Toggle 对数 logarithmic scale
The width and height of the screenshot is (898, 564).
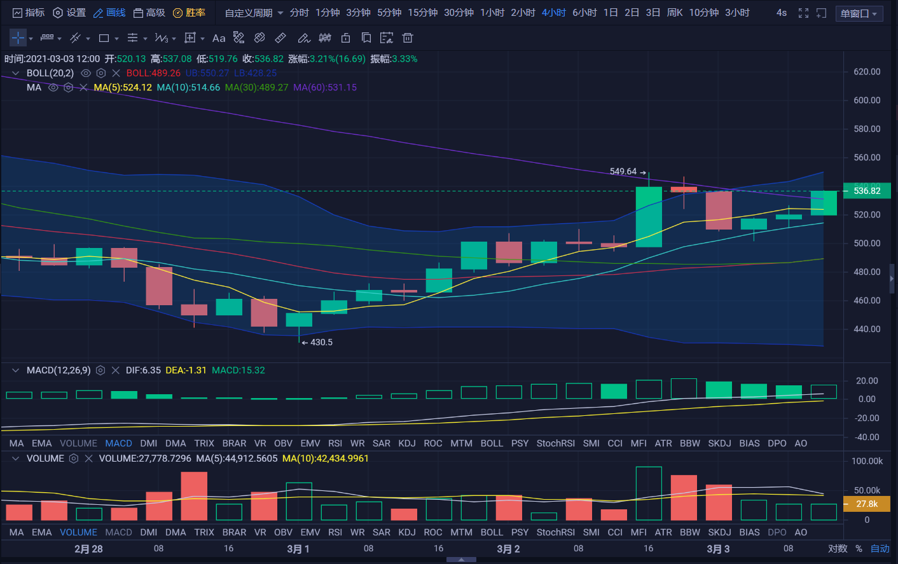838,549
